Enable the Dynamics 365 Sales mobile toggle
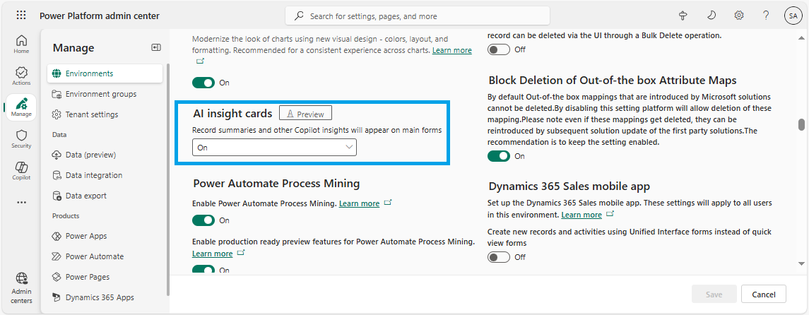This screenshot has height=315, width=809. pyautogui.click(x=499, y=257)
